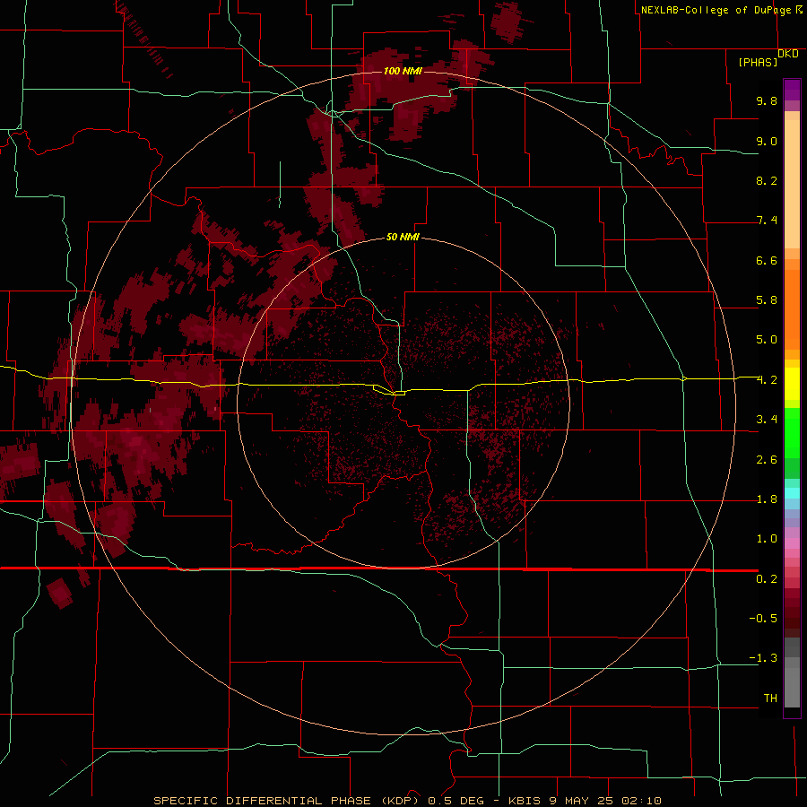This screenshot has height=807, width=807.
Task: Click the 3.4 value on color scale
Action: [767, 420]
